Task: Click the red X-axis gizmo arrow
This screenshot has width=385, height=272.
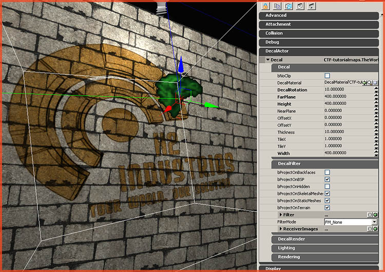Action: tap(168, 110)
